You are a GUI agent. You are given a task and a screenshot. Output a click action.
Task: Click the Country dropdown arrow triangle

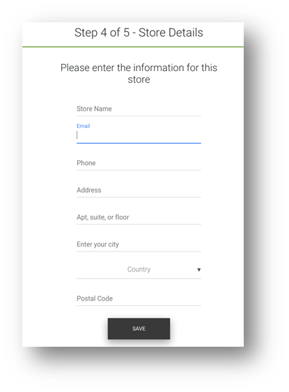pos(198,269)
